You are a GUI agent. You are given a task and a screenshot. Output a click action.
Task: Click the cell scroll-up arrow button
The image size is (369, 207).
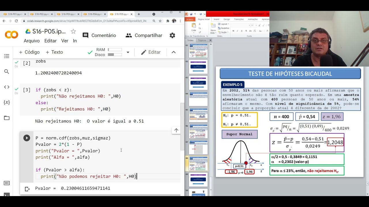coord(176,130)
